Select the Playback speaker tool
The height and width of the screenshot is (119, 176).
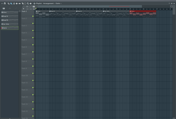click(x=31, y=4)
